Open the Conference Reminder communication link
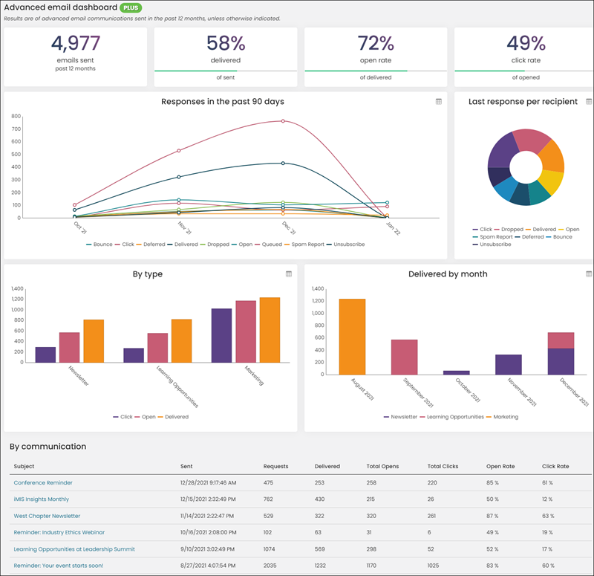The image size is (594, 576). [43, 482]
